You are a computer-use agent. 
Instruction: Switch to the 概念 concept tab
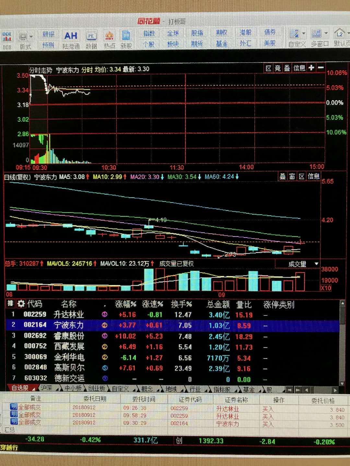(x=147, y=389)
